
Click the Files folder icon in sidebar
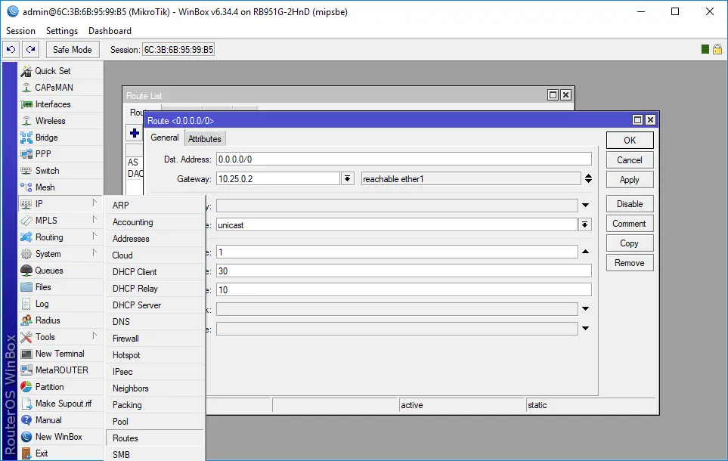click(x=26, y=287)
